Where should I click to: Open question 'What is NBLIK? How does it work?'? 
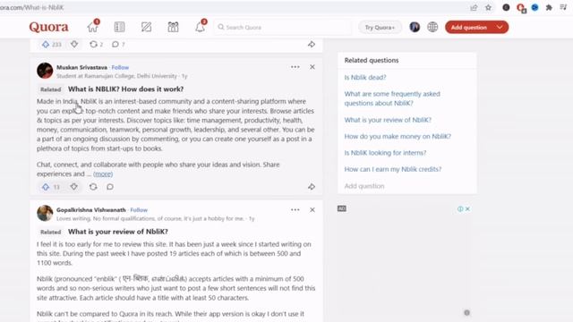pos(125,89)
